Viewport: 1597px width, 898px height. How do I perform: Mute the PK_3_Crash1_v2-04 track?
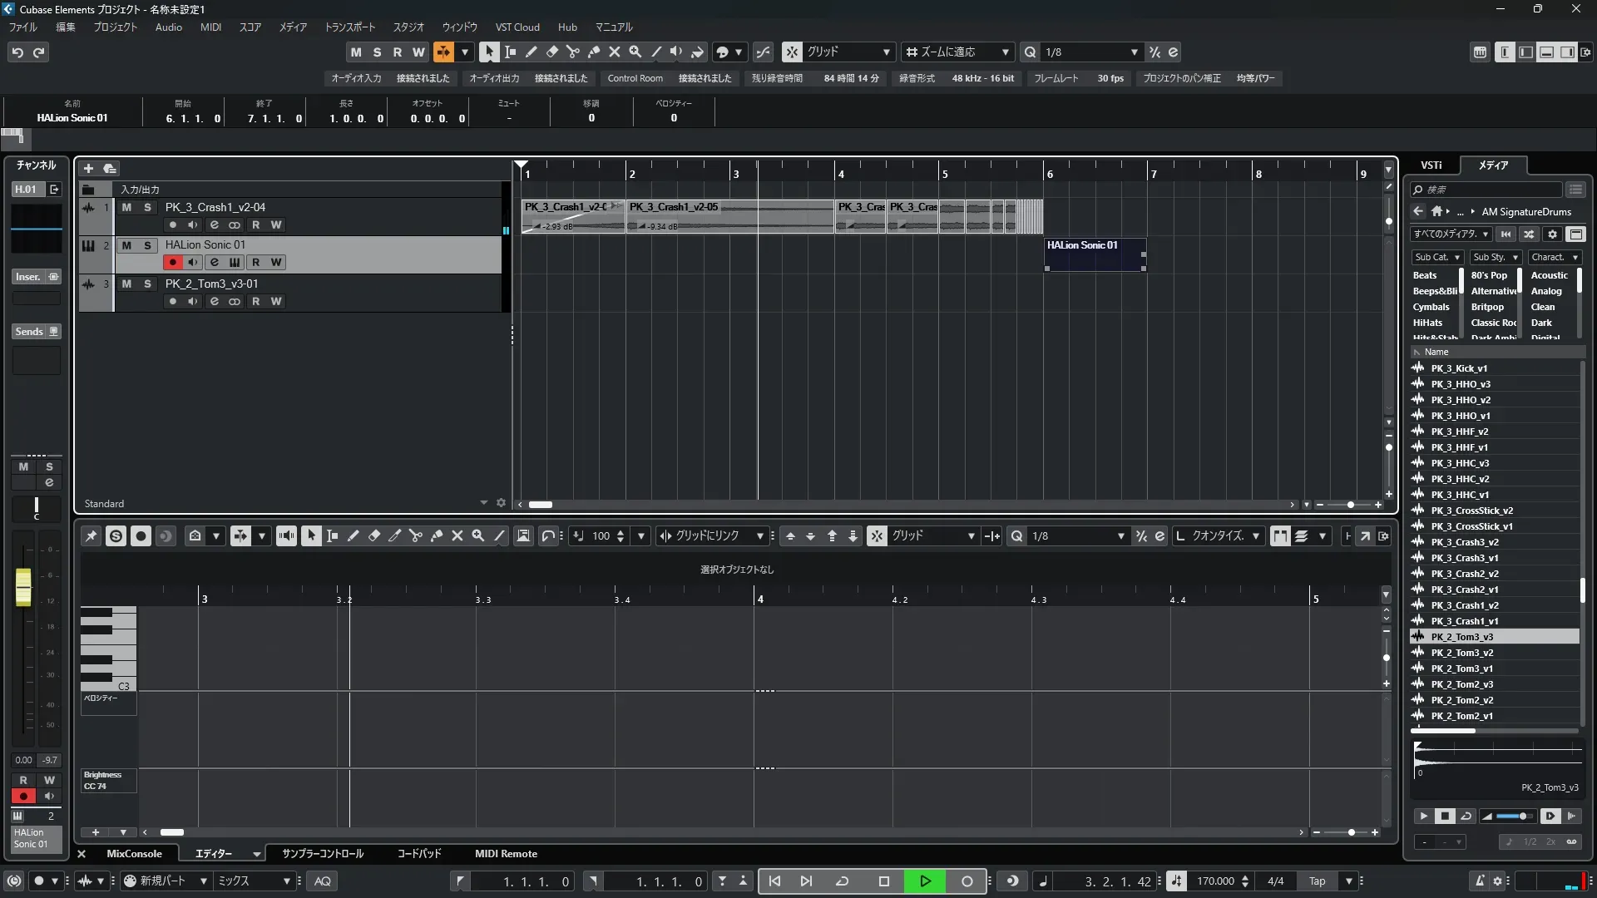click(x=126, y=207)
